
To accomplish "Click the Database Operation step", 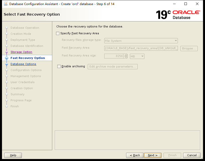I will click(x=25, y=28).
